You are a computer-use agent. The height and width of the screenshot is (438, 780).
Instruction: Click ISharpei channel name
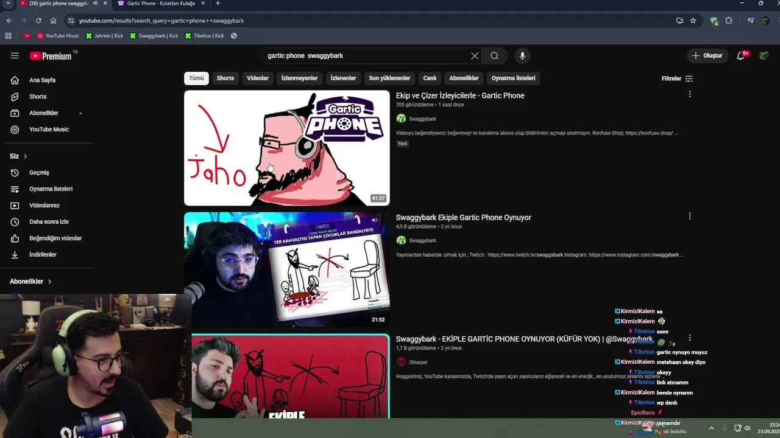418,363
